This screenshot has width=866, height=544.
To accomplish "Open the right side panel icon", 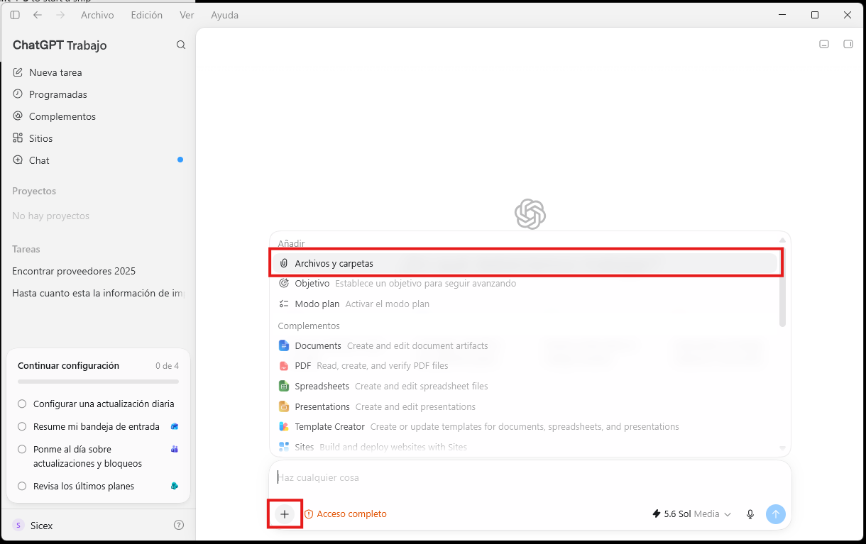I will 848,44.
